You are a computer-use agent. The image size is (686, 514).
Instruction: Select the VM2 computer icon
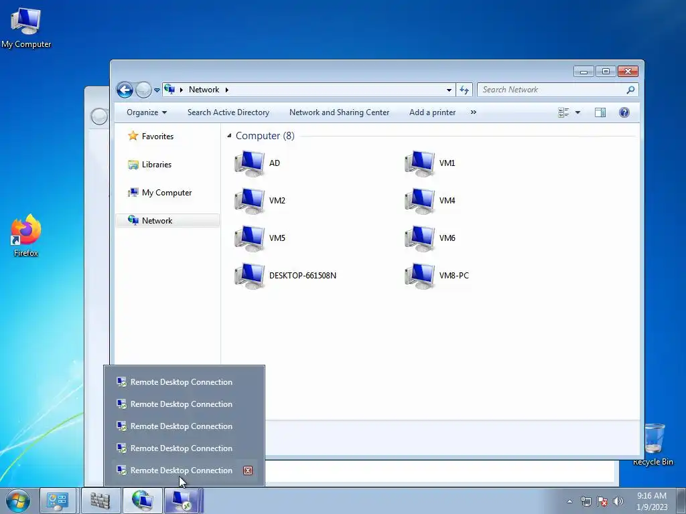coord(249,201)
